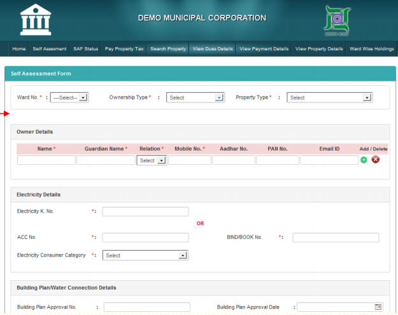Select the owner Relation dropdown
The width and height of the screenshot is (398, 315).
click(x=152, y=160)
